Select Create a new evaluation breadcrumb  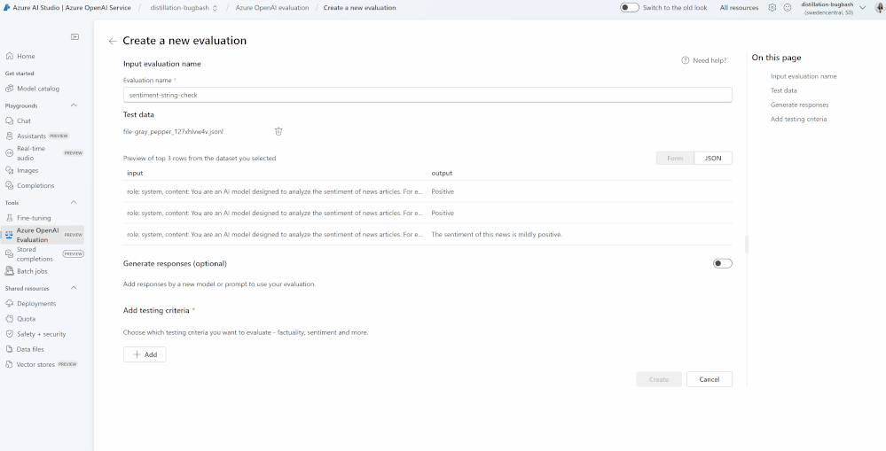pyautogui.click(x=360, y=8)
